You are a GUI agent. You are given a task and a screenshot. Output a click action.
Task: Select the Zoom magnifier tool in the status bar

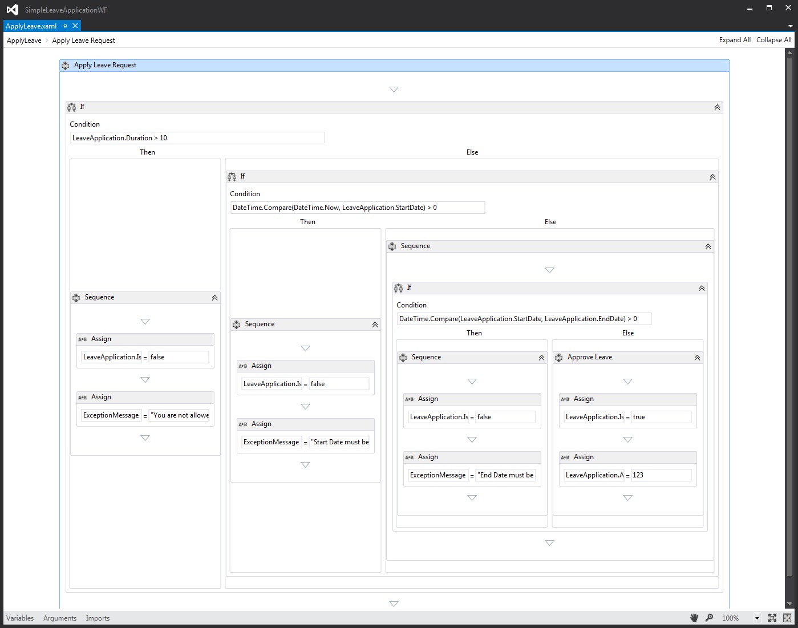tap(709, 618)
